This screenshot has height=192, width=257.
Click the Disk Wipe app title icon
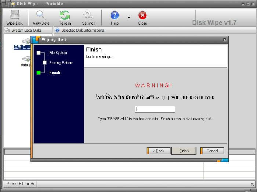tap(13, 4)
